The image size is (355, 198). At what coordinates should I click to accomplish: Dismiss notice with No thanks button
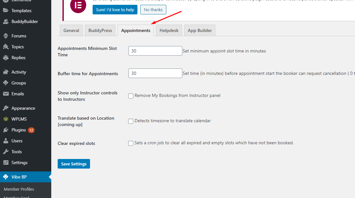(x=153, y=10)
